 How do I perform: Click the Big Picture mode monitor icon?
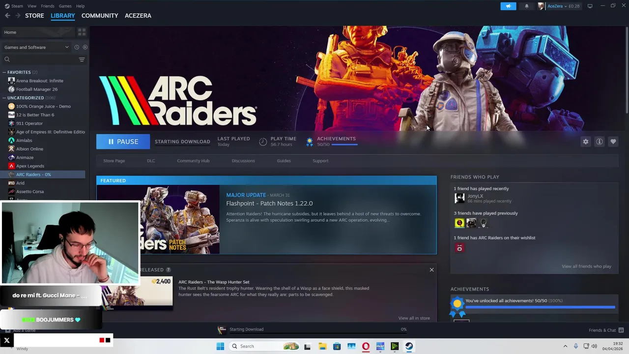tap(590, 6)
